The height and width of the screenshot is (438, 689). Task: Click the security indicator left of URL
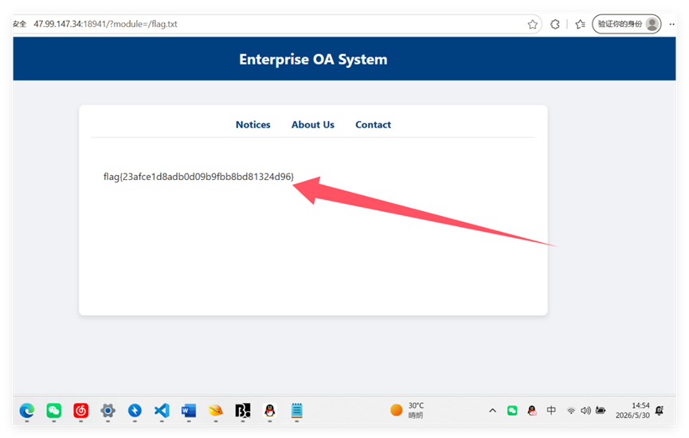tap(20, 24)
